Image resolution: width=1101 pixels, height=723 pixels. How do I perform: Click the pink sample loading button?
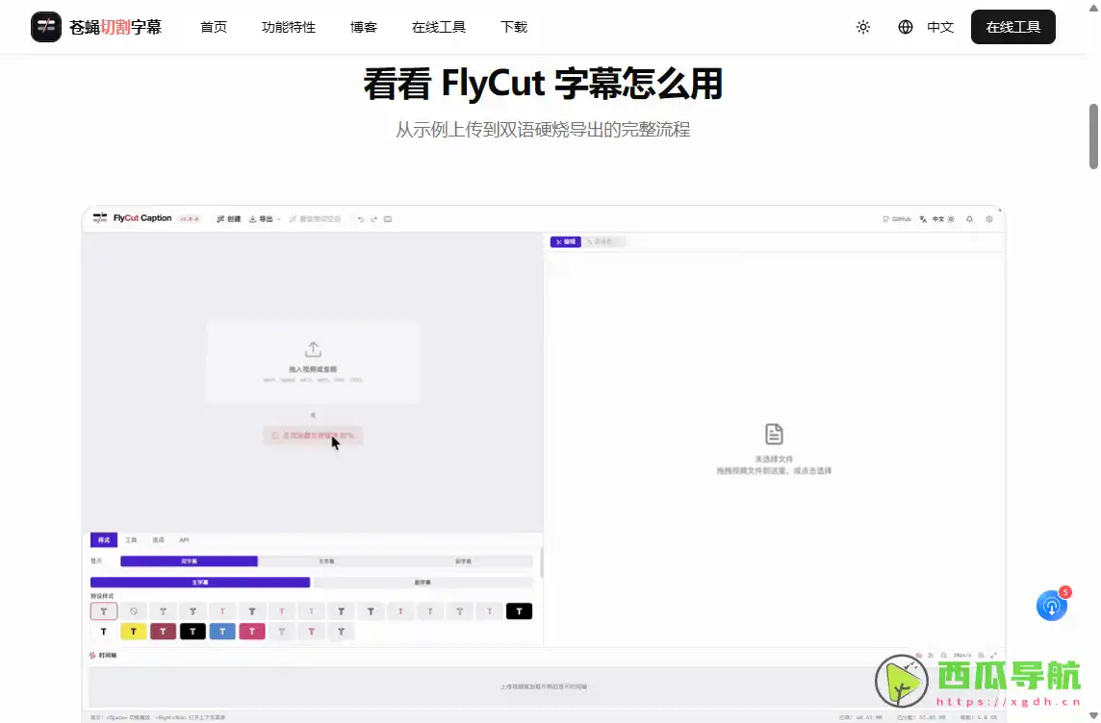pyautogui.click(x=313, y=436)
